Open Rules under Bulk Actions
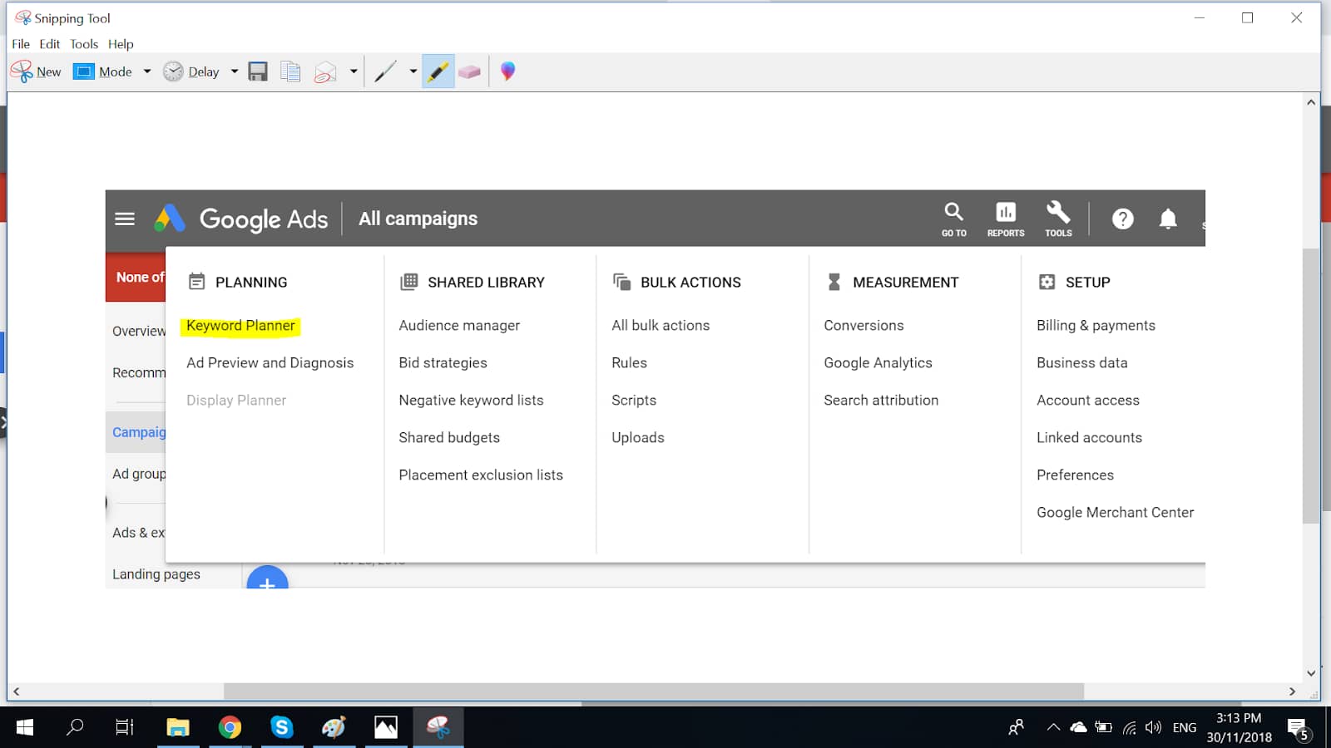The image size is (1331, 748). point(629,363)
